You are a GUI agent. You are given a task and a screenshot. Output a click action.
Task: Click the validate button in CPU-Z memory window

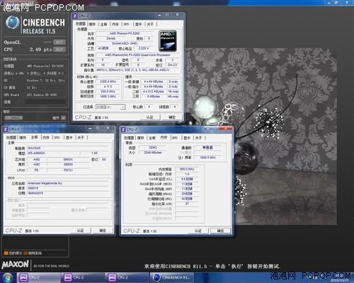click(x=198, y=231)
